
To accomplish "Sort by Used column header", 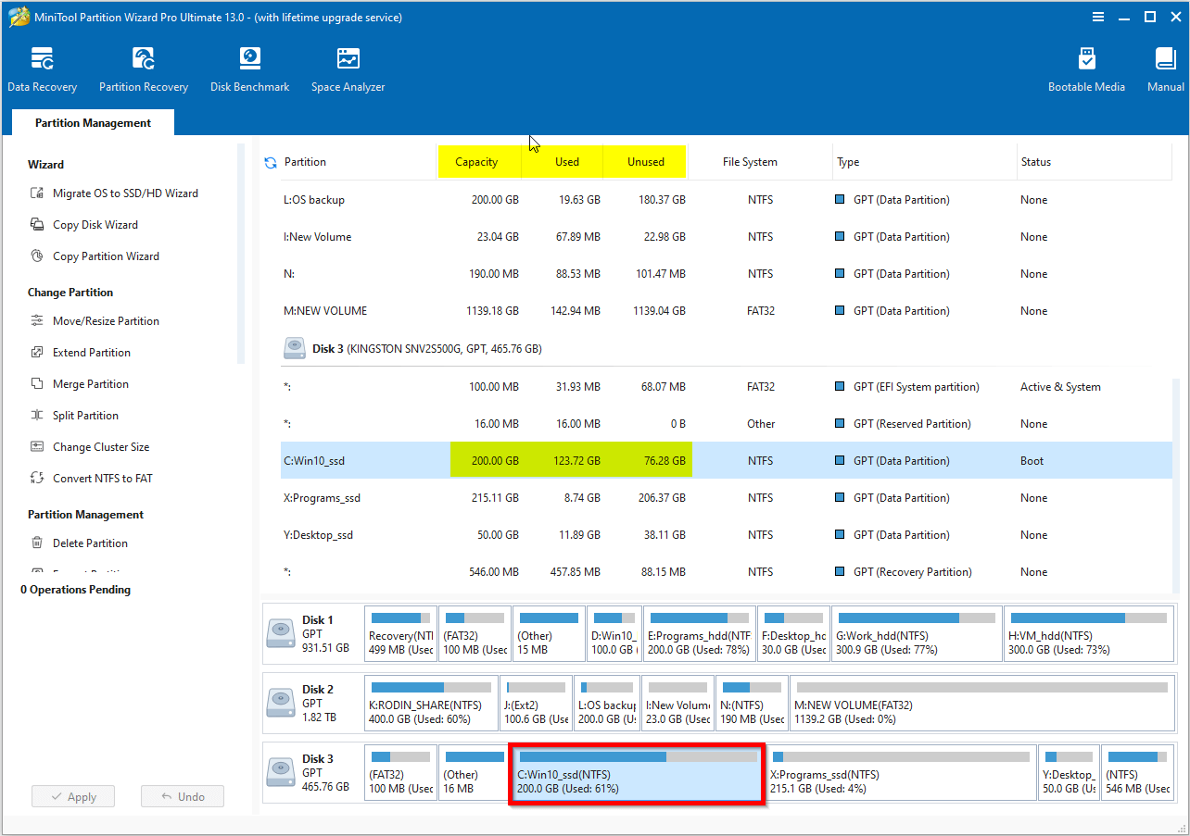I will click(x=567, y=162).
